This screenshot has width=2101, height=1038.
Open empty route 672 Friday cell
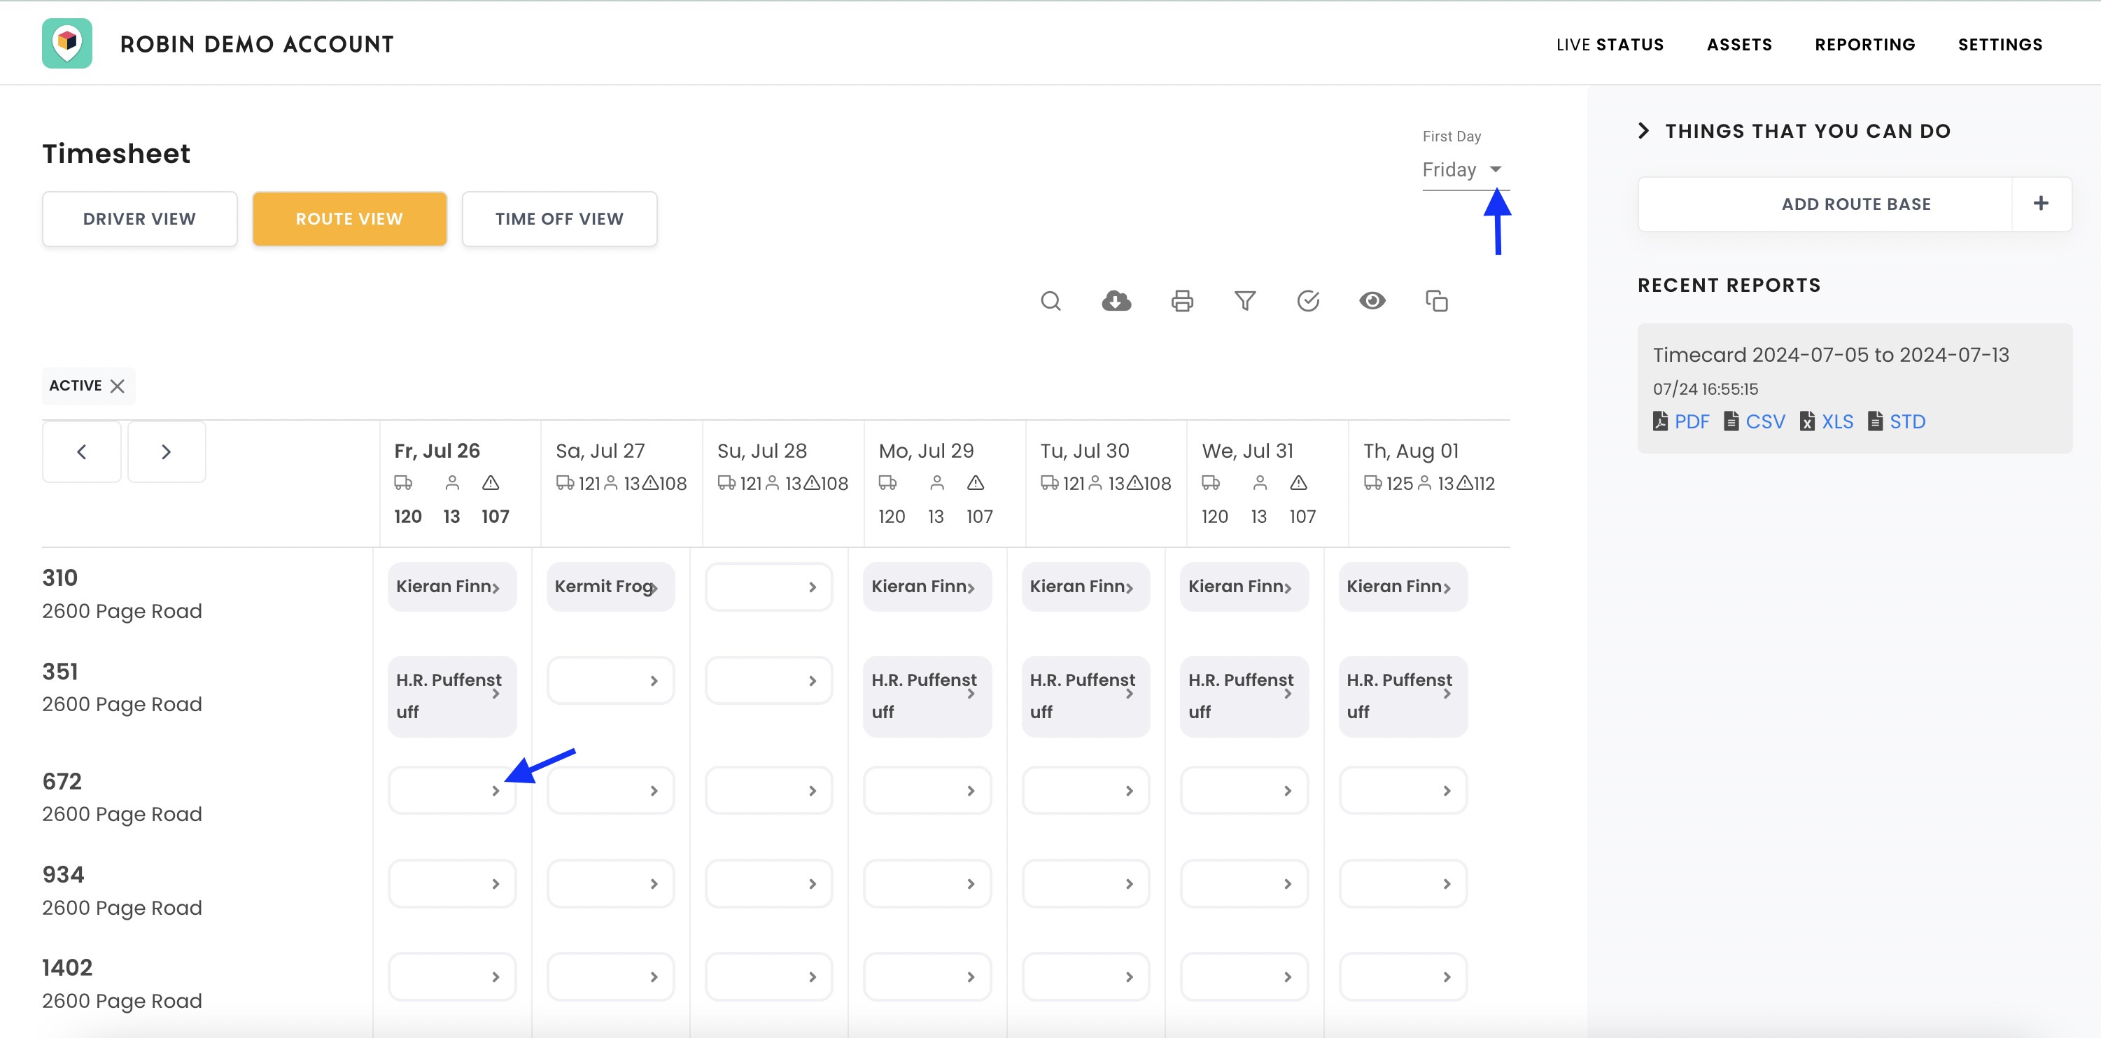[x=452, y=790]
